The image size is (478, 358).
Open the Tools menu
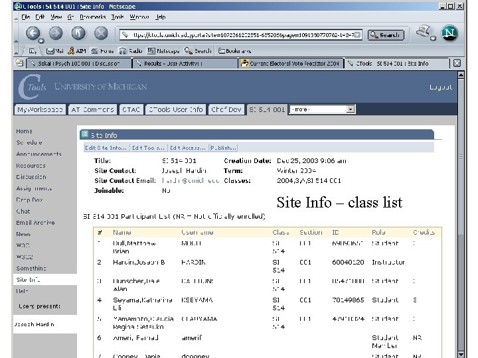pyautogui.click(x=118, y=17)
